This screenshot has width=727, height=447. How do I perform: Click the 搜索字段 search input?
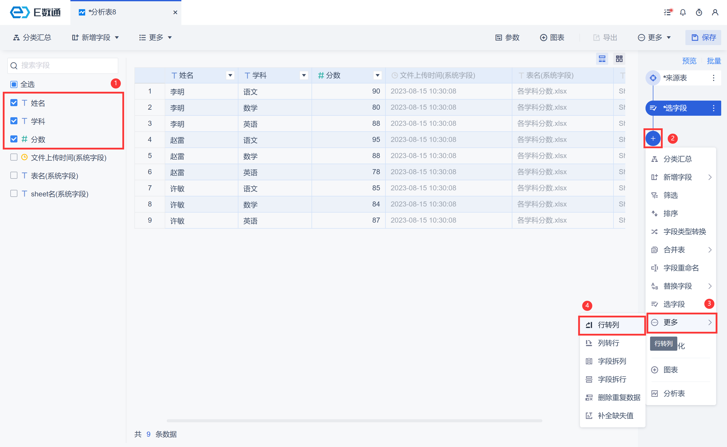coord(63,65)
